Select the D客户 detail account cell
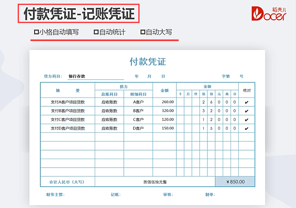 (x=138, y=128)
